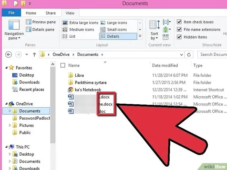227x170 pixels.
Task: Collapse the OneDrive tree node
Action: 6,104
